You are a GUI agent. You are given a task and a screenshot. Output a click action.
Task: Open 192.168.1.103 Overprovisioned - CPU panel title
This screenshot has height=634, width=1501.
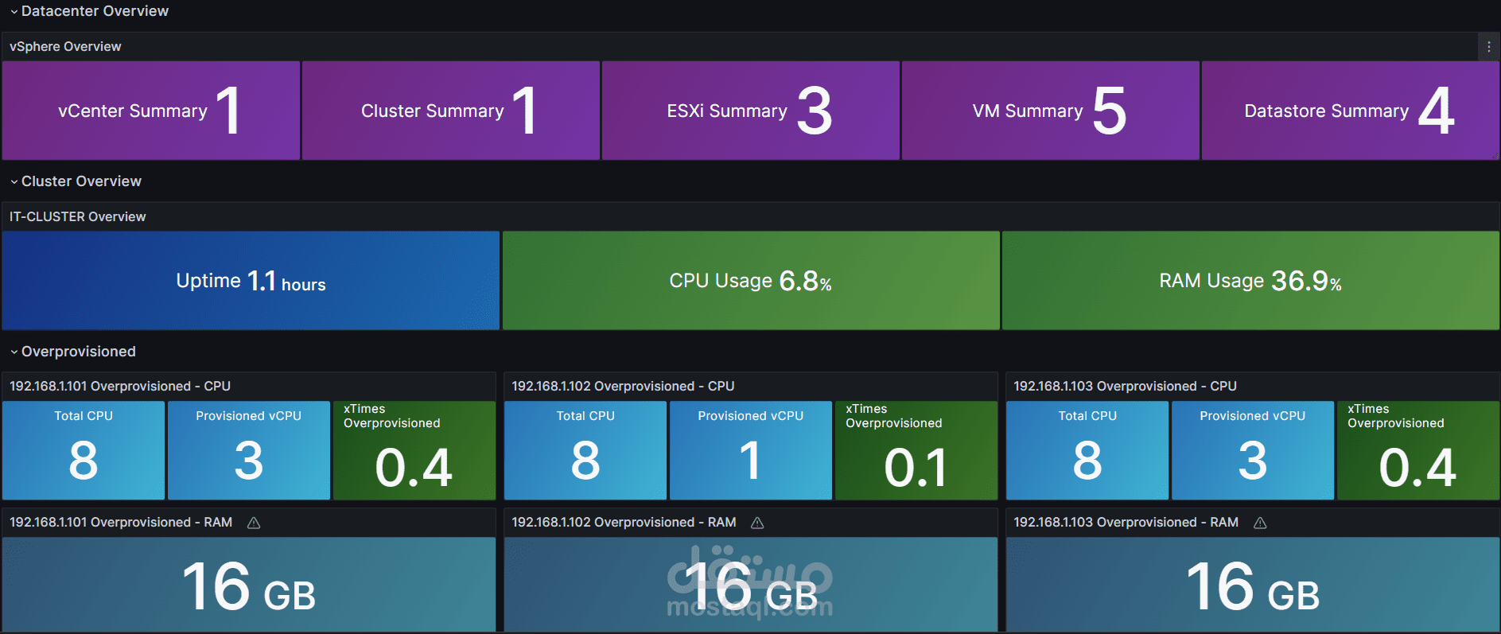pos(1125,386)
